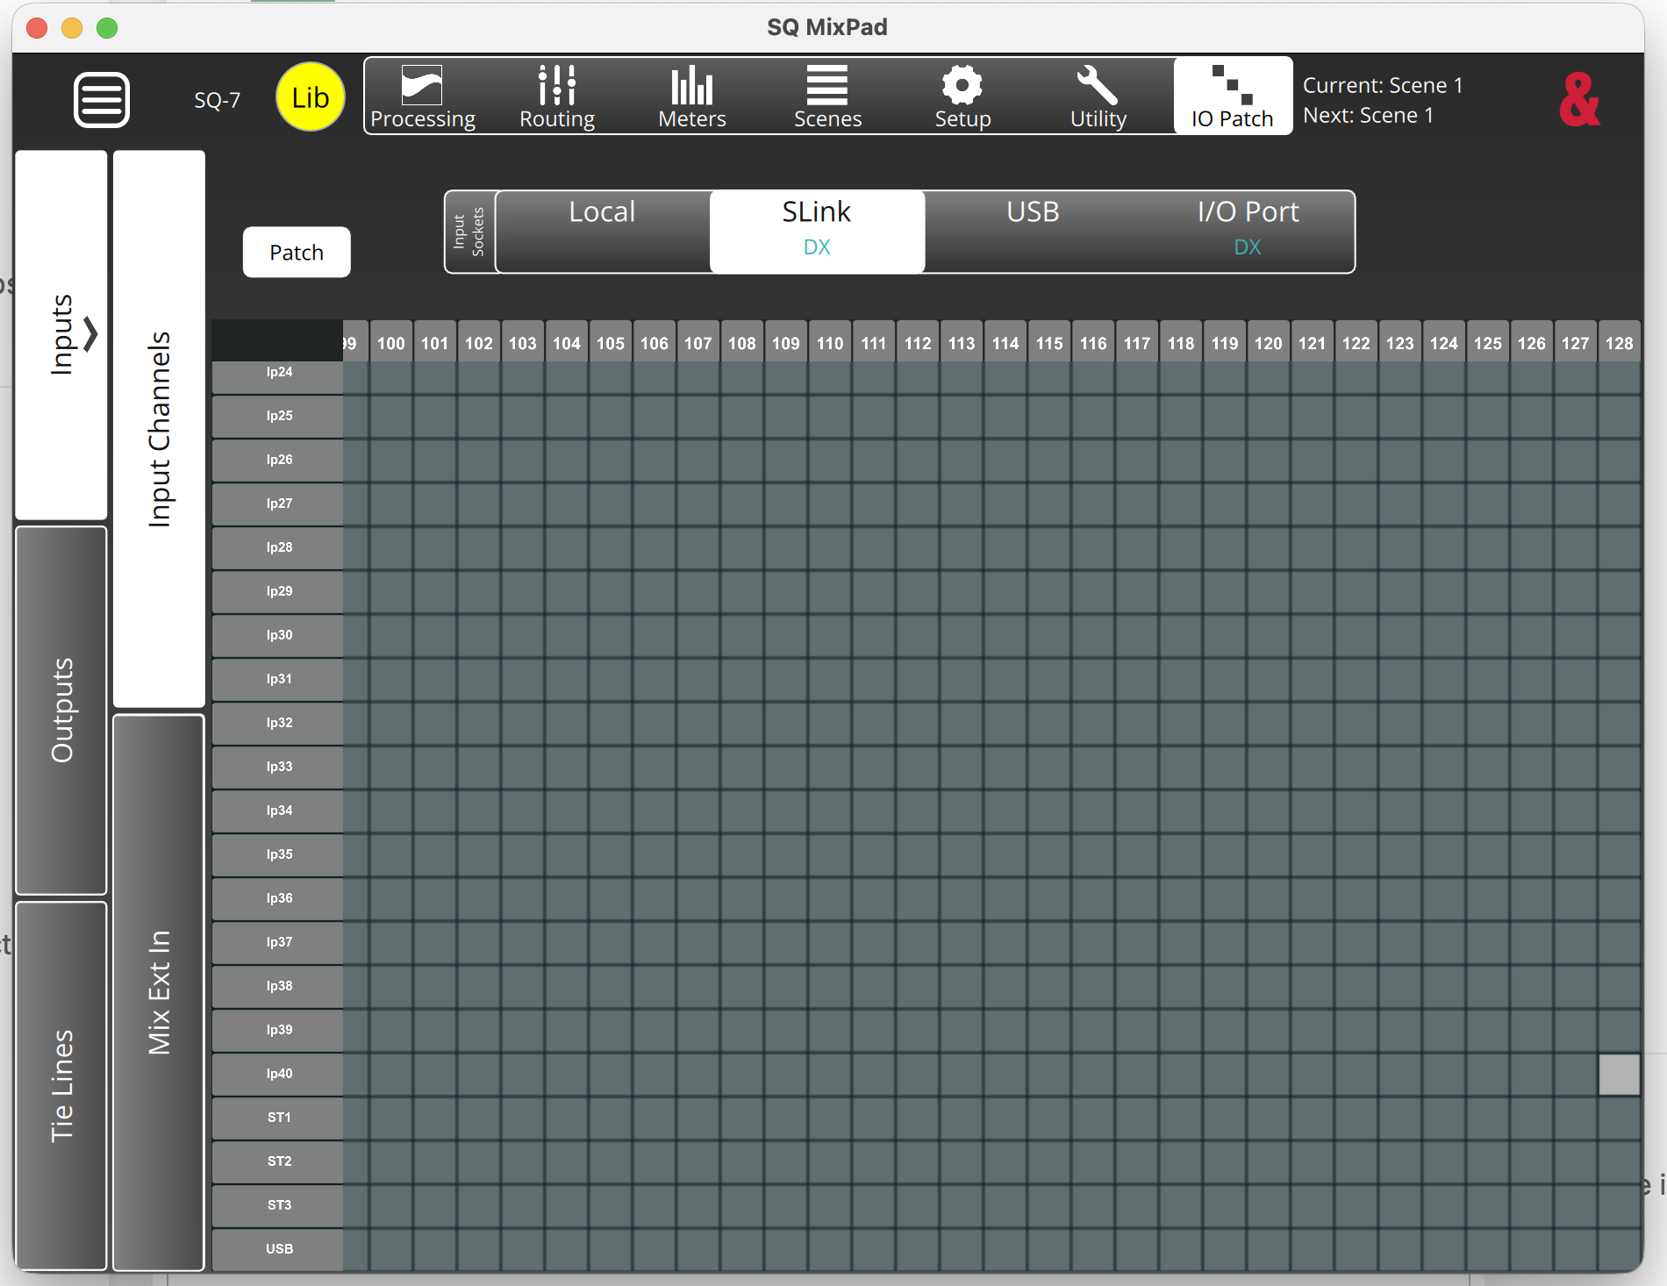
Task: Click socket column header 120
Action: tap(1269, 341)
